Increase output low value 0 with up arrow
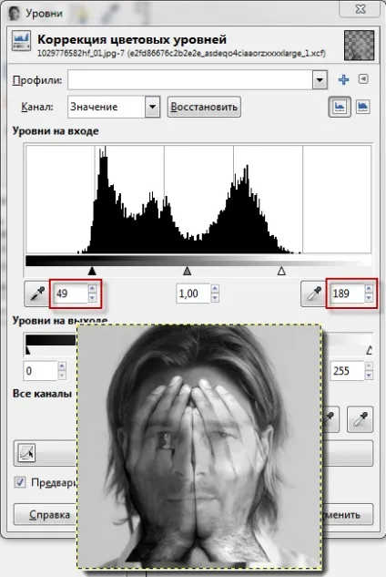Viewport: 386px width, 577px height. 62,366
